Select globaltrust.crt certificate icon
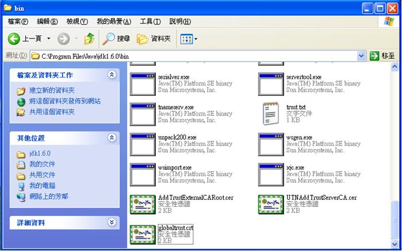This screenshot has width=402, height=251. tap(143, 234)
